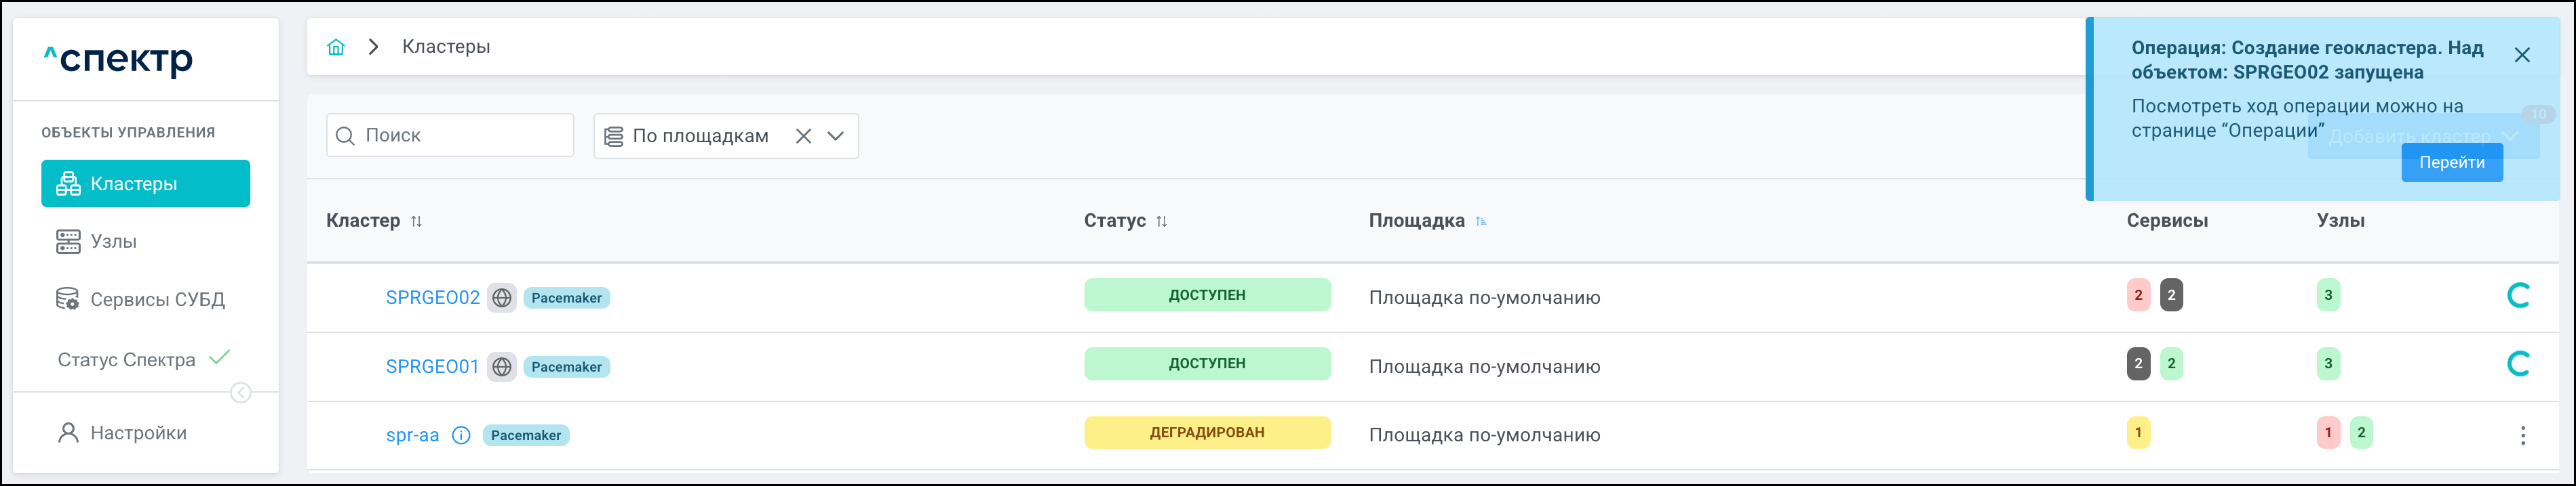The width and height of the screenshot is (2576, 486).
Task: Open Настройки from the sidebar
Action: click(138, 433)
